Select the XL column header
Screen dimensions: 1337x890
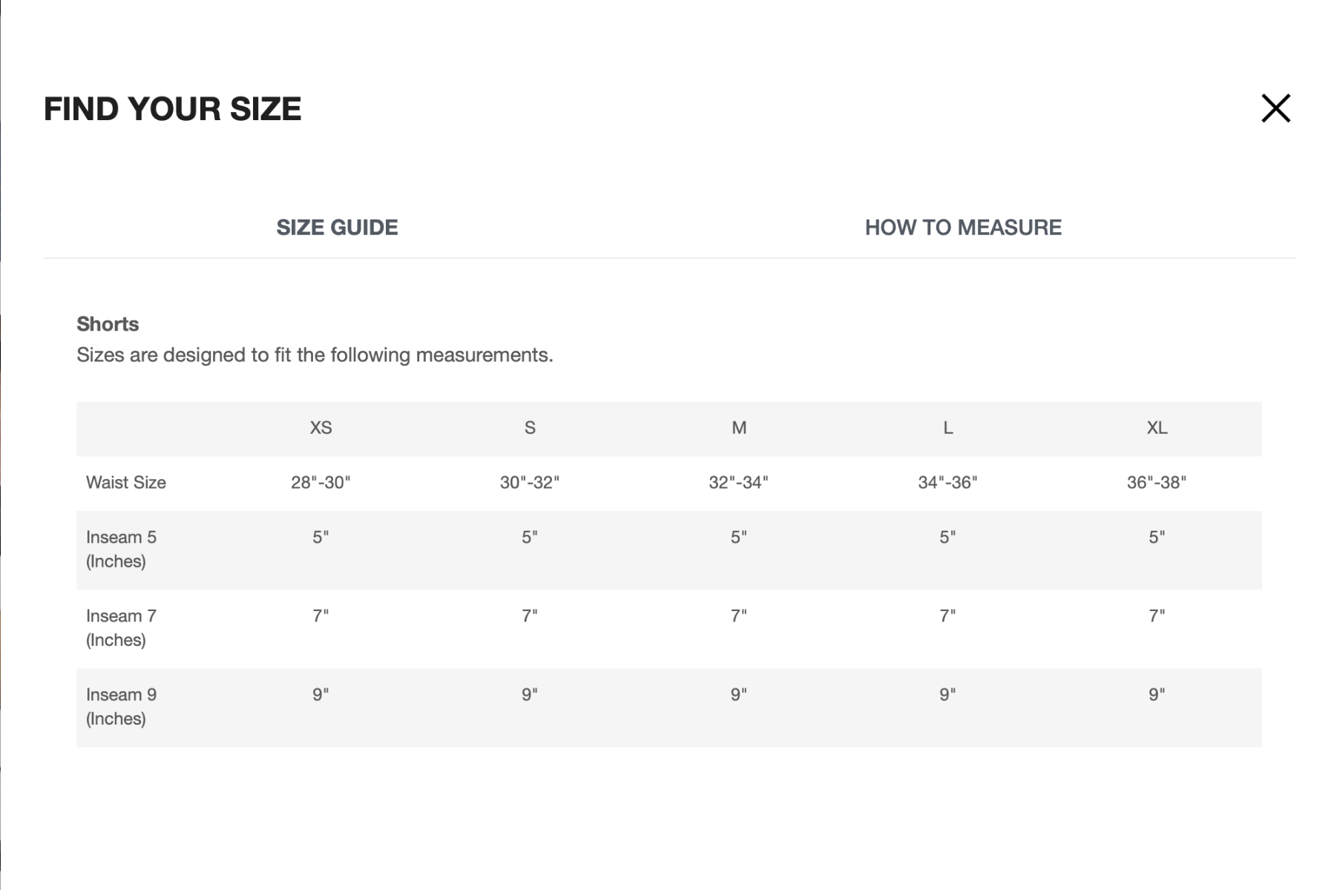click(1156, 427)
